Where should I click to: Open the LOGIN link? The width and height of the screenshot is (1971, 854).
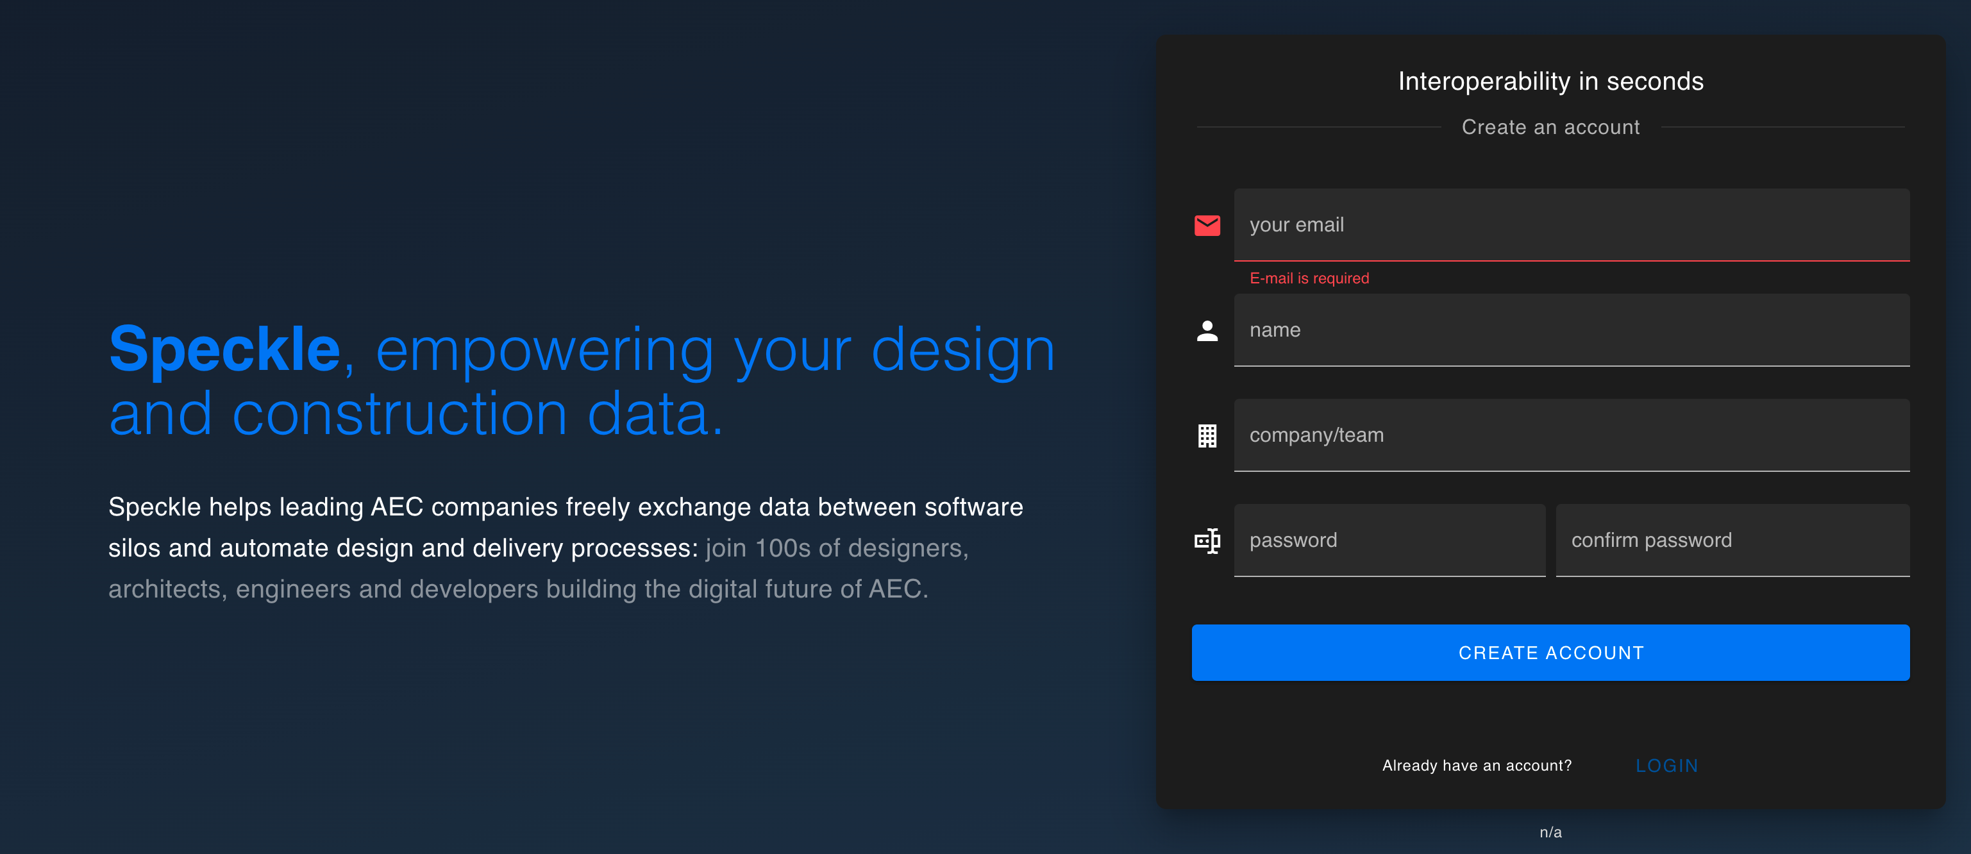click(x=1666, y=766)
